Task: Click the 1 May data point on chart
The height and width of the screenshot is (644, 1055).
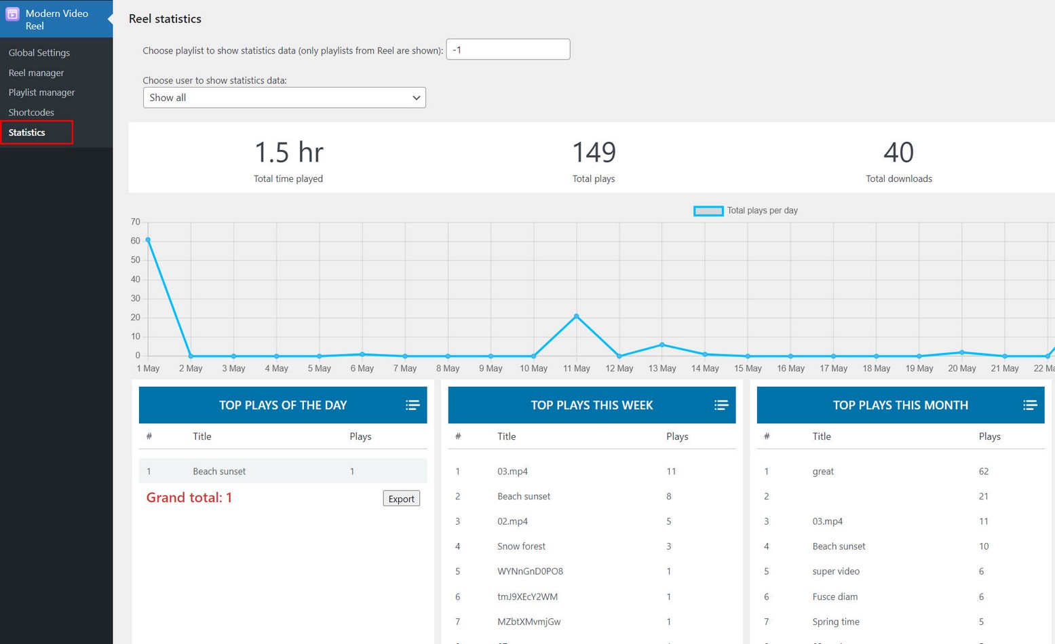Action: coord(148,240)
